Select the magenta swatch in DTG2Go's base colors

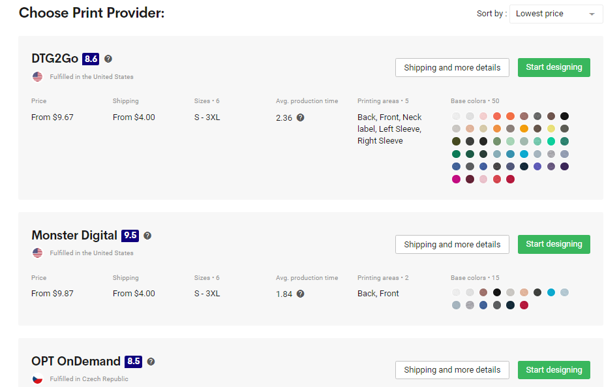click(x=455, y=179)
